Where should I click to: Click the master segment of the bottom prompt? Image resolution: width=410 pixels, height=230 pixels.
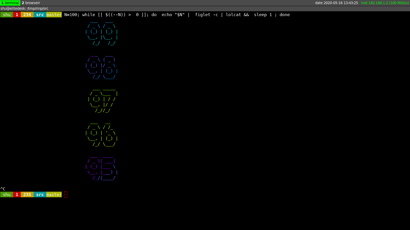[54, 194]
